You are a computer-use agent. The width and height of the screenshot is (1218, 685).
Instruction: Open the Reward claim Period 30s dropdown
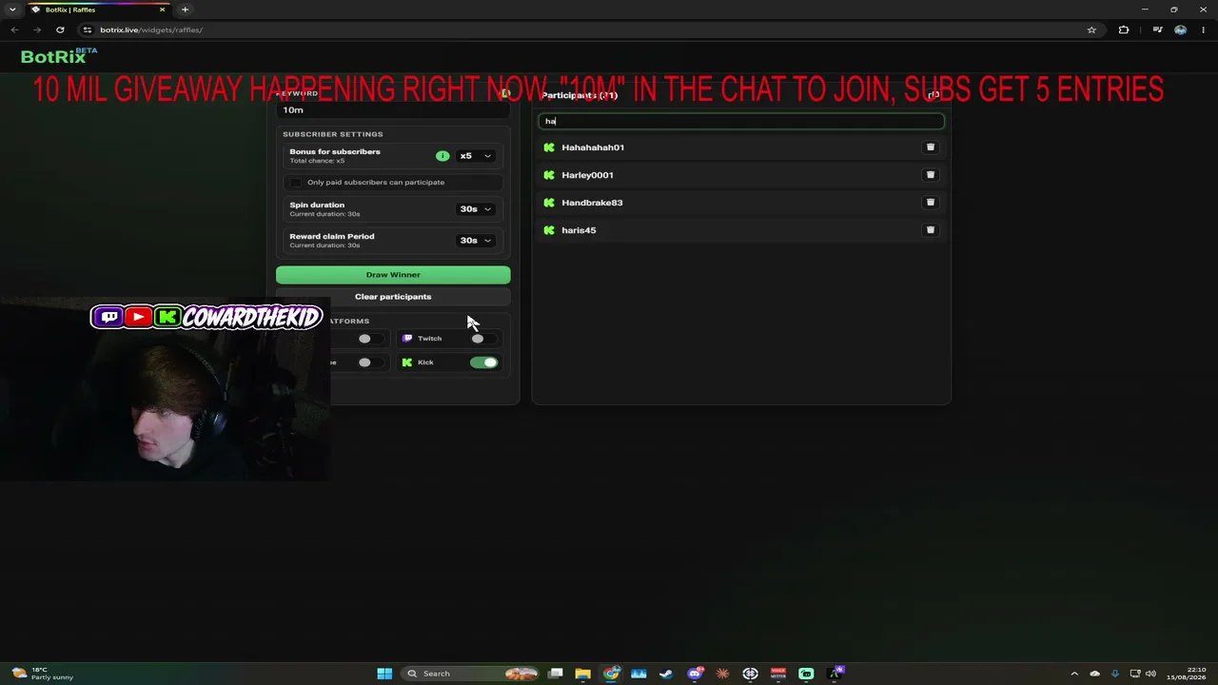click(475, 241)
